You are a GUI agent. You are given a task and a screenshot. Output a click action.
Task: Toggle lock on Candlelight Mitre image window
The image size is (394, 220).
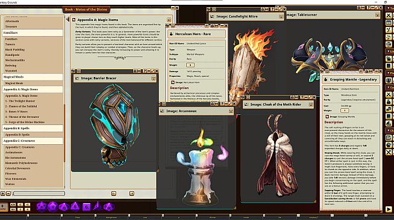pos(263,9)
